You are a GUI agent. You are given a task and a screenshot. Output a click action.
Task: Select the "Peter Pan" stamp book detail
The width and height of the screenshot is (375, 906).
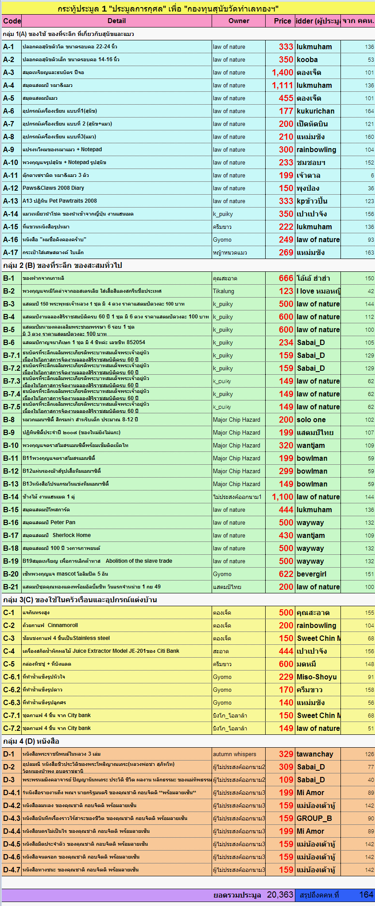(x=49, y=522)
